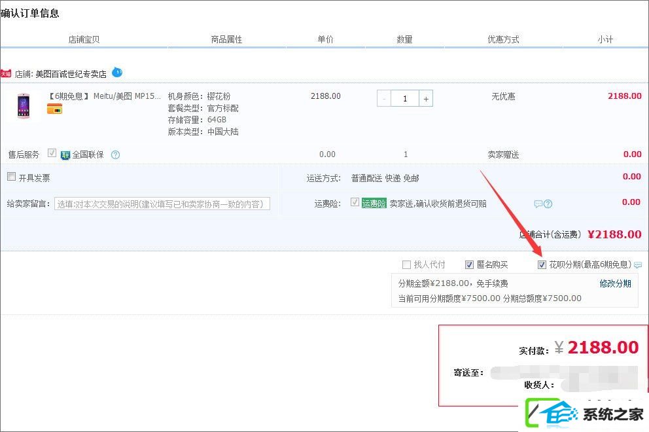The height and width of the screenshot is (432, 649).
Task: Click the pink Meitu phone thumbnail
Action: point(23,106)
